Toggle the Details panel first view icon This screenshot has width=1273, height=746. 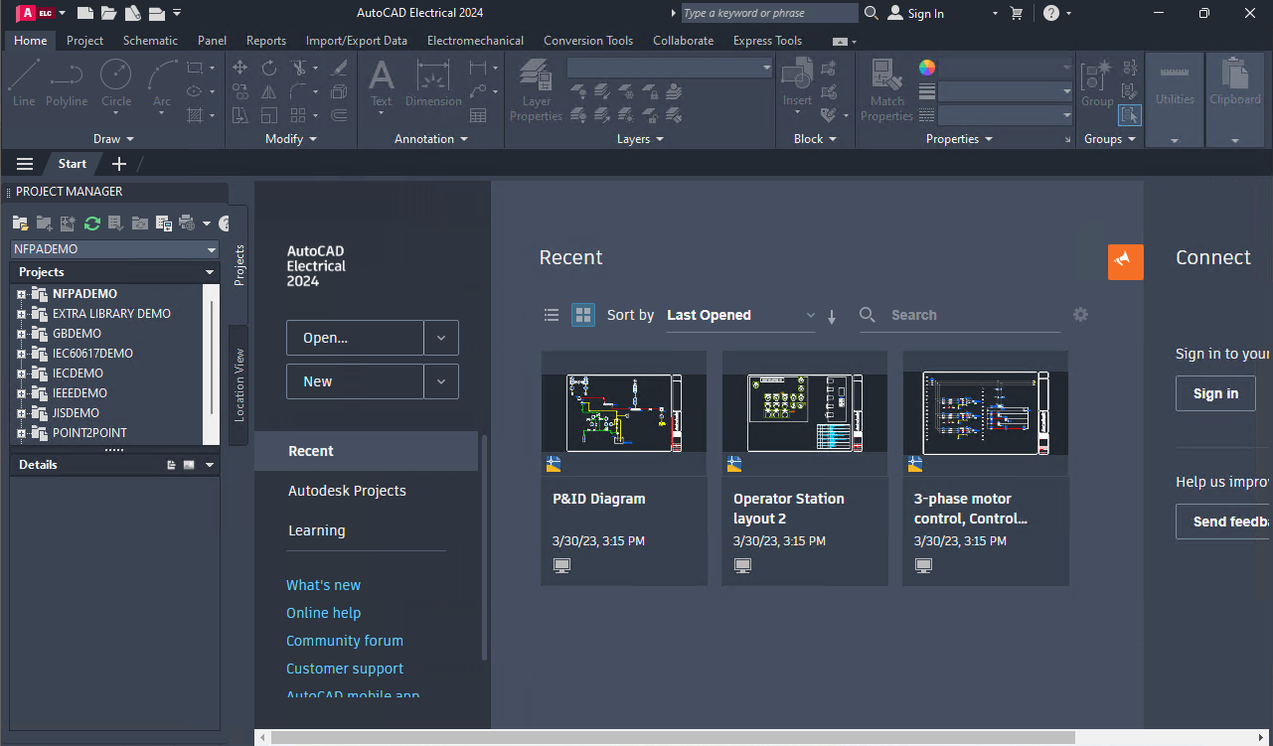pos(172,465)
